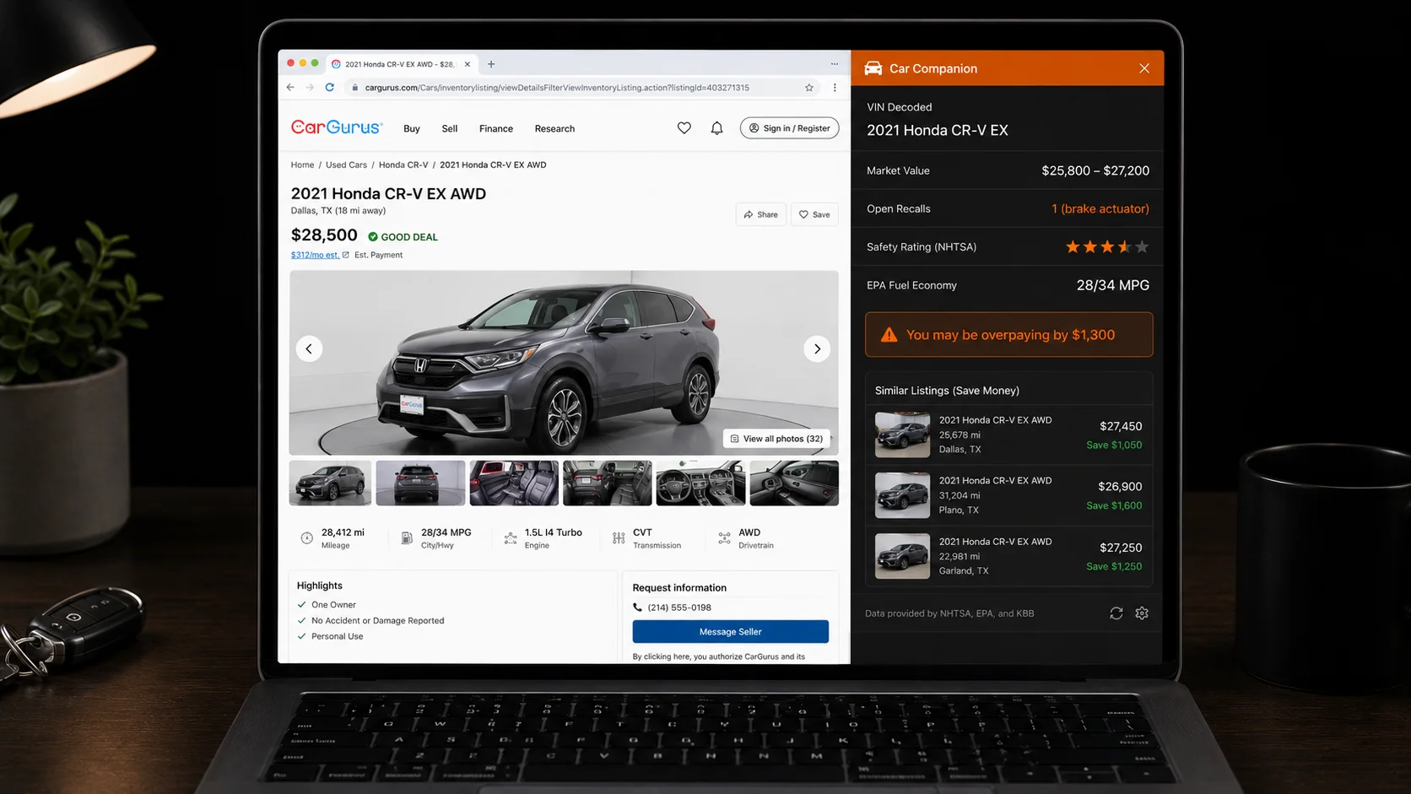Open the Research menu
Screen dimensions: 1411x794
554,129
